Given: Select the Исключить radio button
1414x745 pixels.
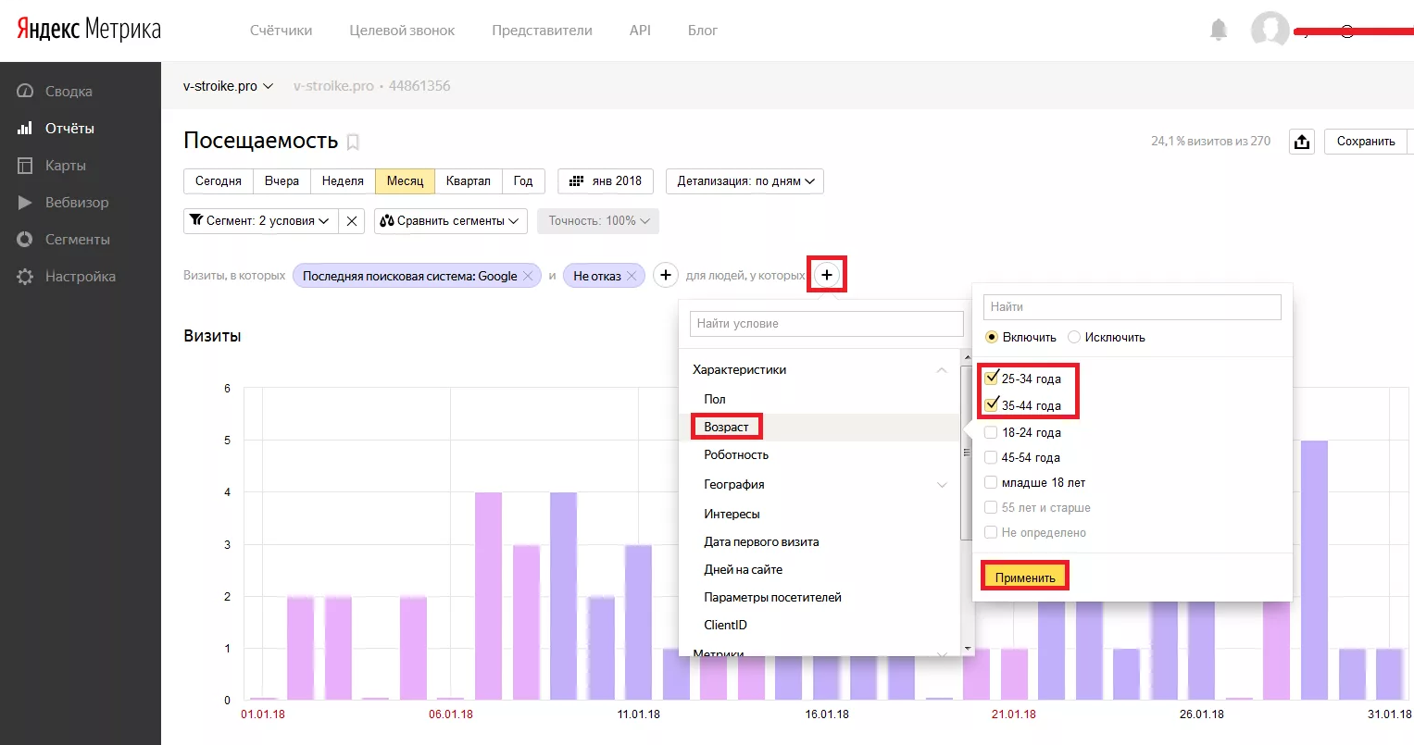Looking at the screenshot, I should click(1074, 337).
